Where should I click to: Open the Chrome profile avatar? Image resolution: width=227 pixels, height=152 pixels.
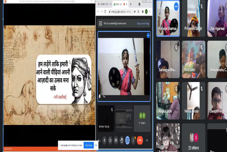146,12
